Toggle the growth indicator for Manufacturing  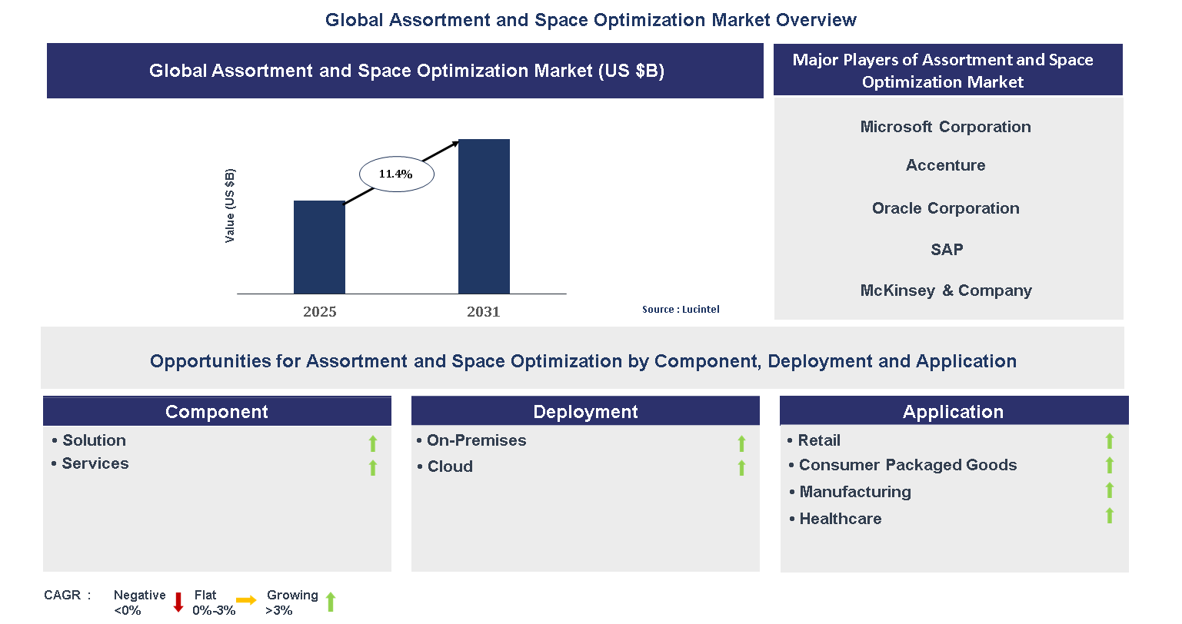point(1109,491)
